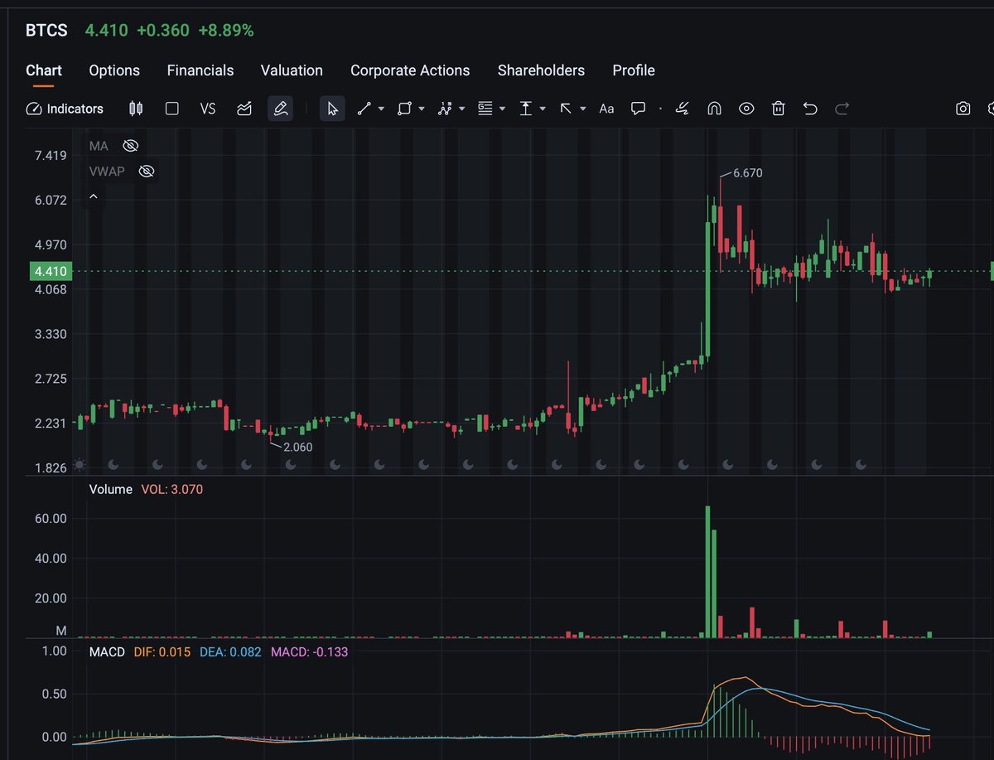Select the Fibonacci levels tool
The image size is (994, 760).
pos(485,109)
